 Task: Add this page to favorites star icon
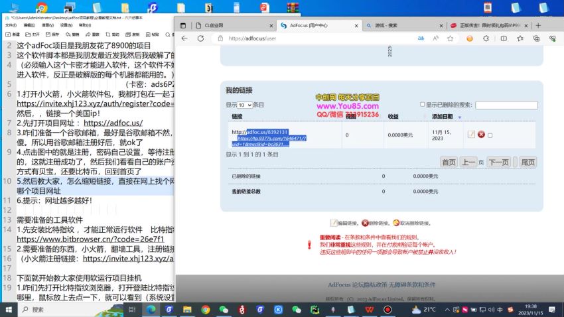click(451, 38)
